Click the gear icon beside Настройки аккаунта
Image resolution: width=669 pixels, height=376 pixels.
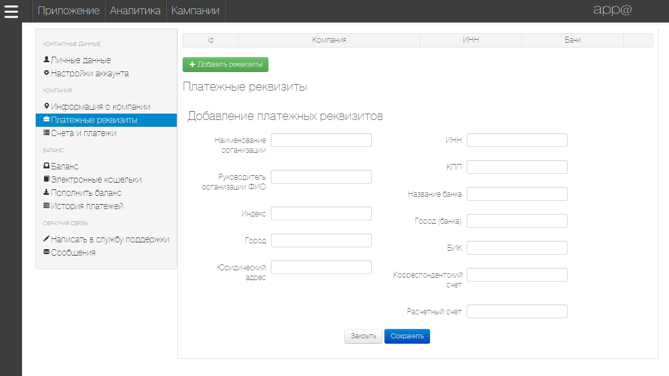(47, 73)
